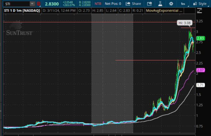This screenshot has width=211, height=136.
Task: Click the red alert indicator beside symbol
Action: pyautogui.click(x=38, y=4)
